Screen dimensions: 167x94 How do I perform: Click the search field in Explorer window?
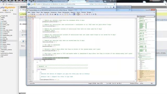105,4
